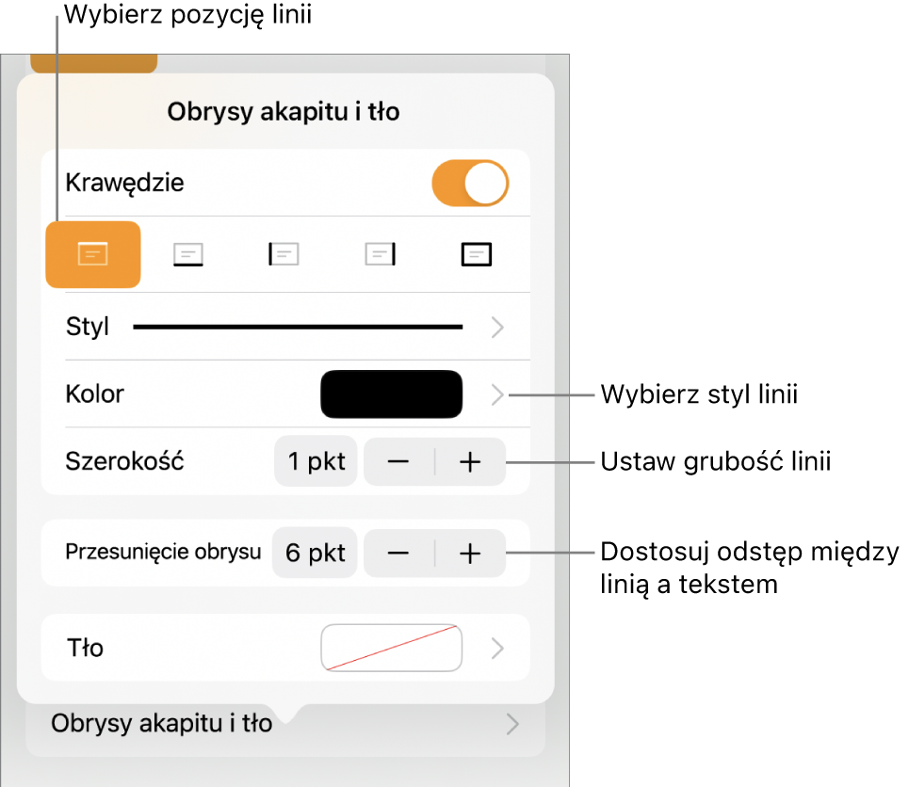Screen dimensions: 909x787
Task: Select the all-sides border position icon
Action: (477, 254)
